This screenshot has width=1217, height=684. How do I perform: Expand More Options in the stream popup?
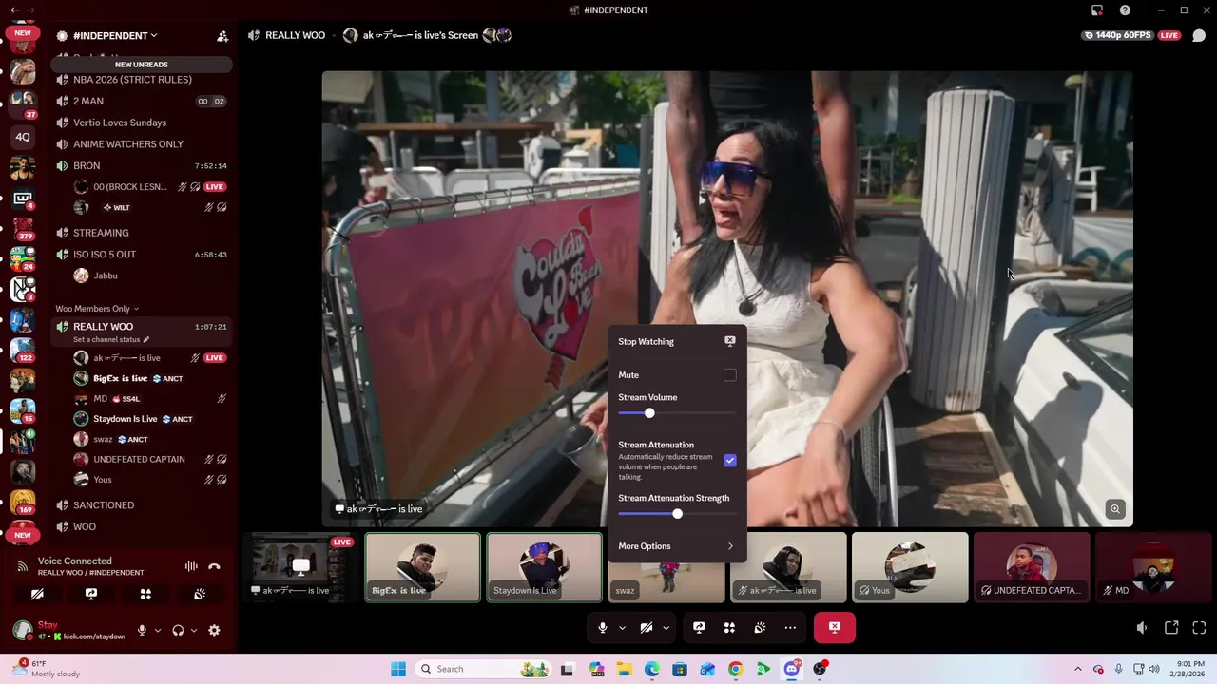[x=676, y=546]
